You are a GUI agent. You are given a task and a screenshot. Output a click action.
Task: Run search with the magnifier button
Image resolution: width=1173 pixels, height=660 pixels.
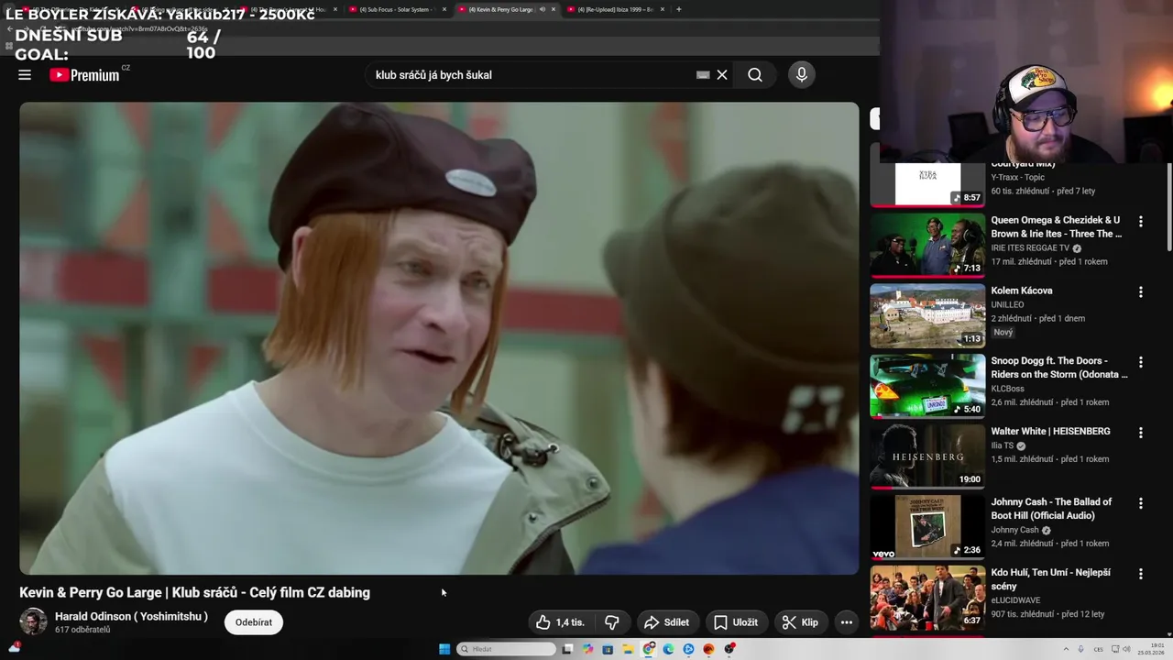click(755, 75)
